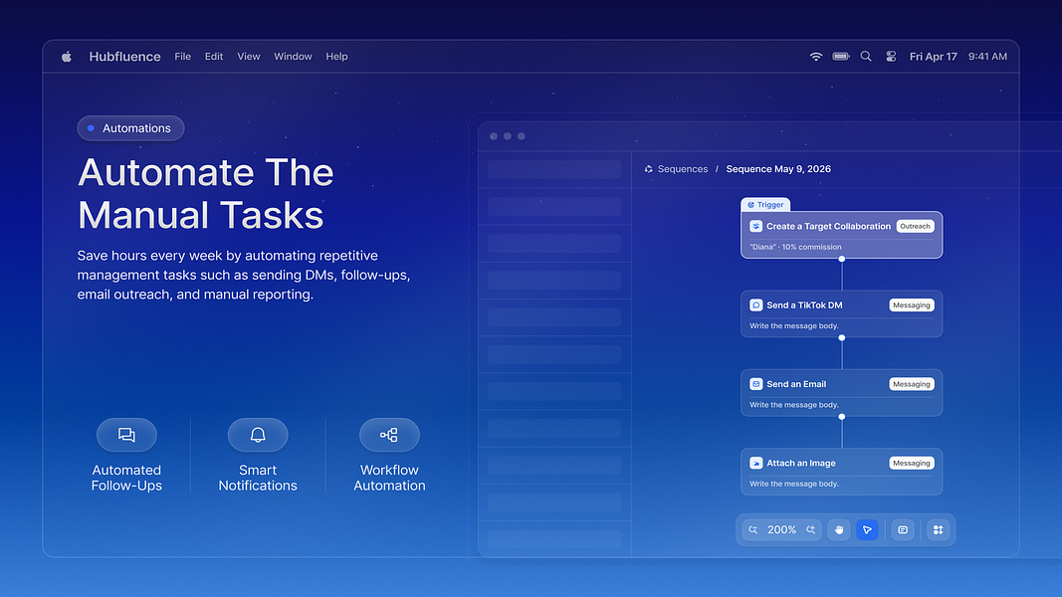1062x597 pixels.
Task: Click the Messaging tag on Attach an Image node
Action: tap(912, 463)
